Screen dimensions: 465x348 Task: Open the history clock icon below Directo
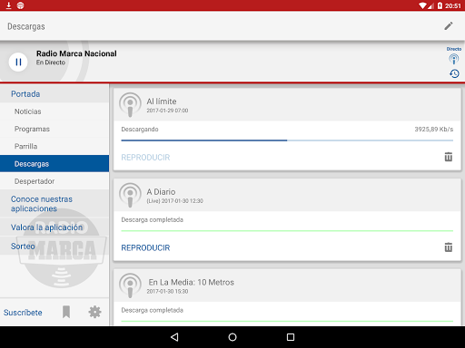pos(454,73)
